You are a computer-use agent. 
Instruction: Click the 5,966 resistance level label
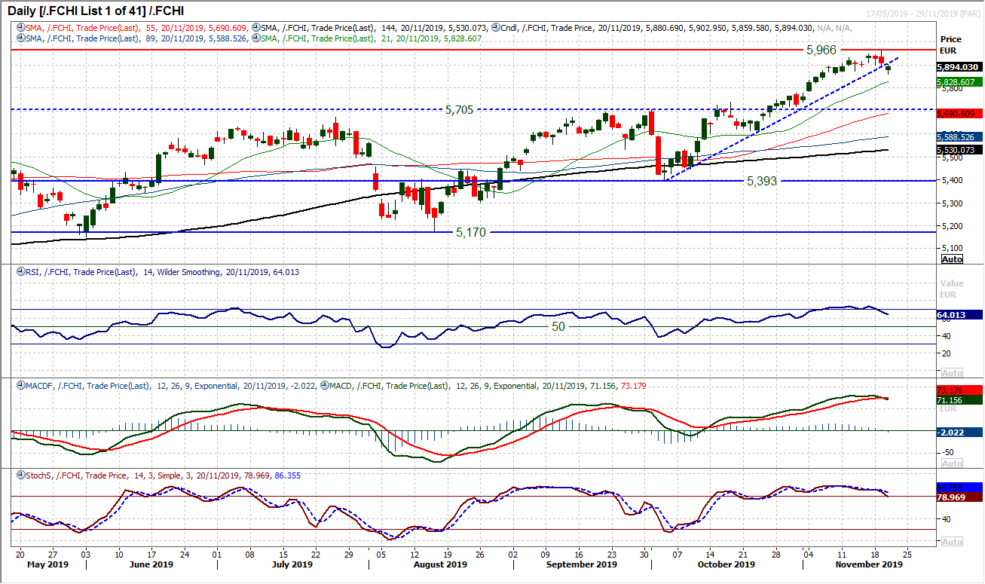[821, 50]
